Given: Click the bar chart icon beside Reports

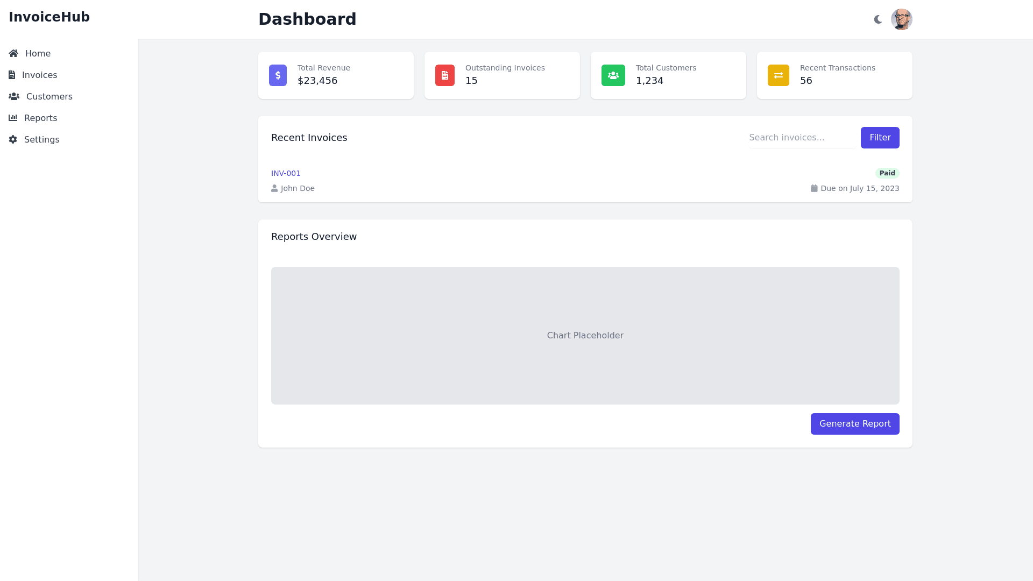Looking at the screenshot, I should point(13,118).
